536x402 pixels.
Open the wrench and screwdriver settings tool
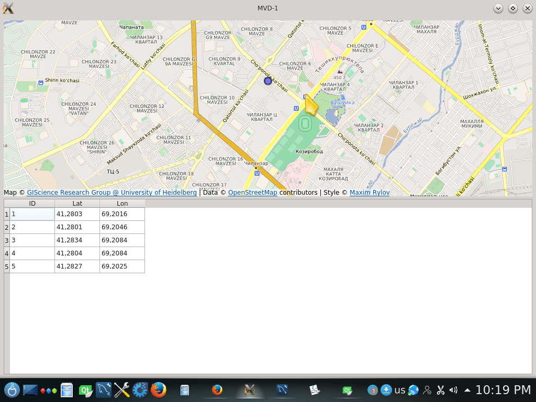(x=122, y=390)
